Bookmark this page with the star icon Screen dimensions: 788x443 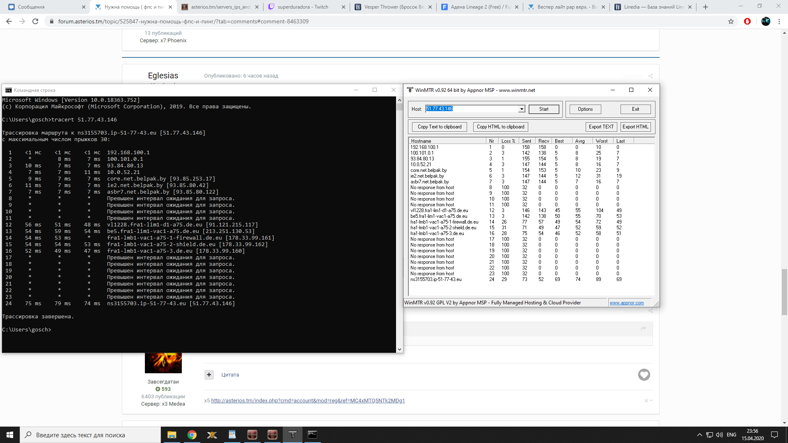[731, 21]
